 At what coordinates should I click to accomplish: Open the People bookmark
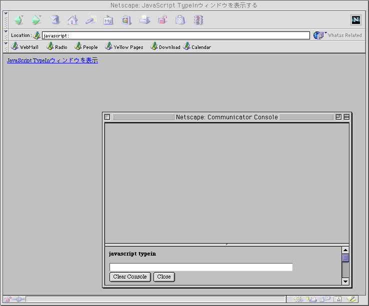[x=86, y=46]
